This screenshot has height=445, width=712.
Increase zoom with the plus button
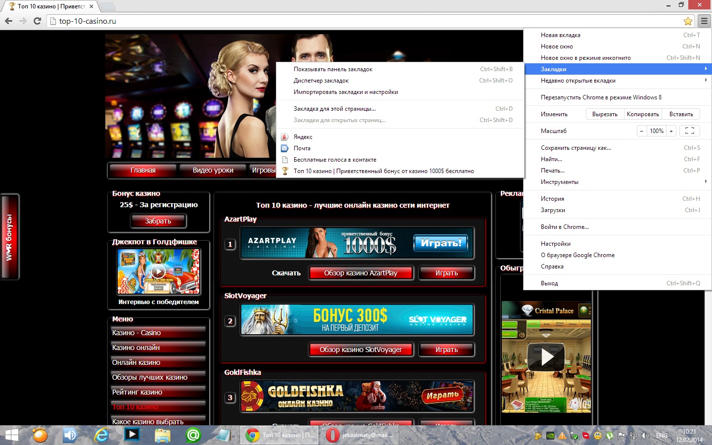(671, 131)
